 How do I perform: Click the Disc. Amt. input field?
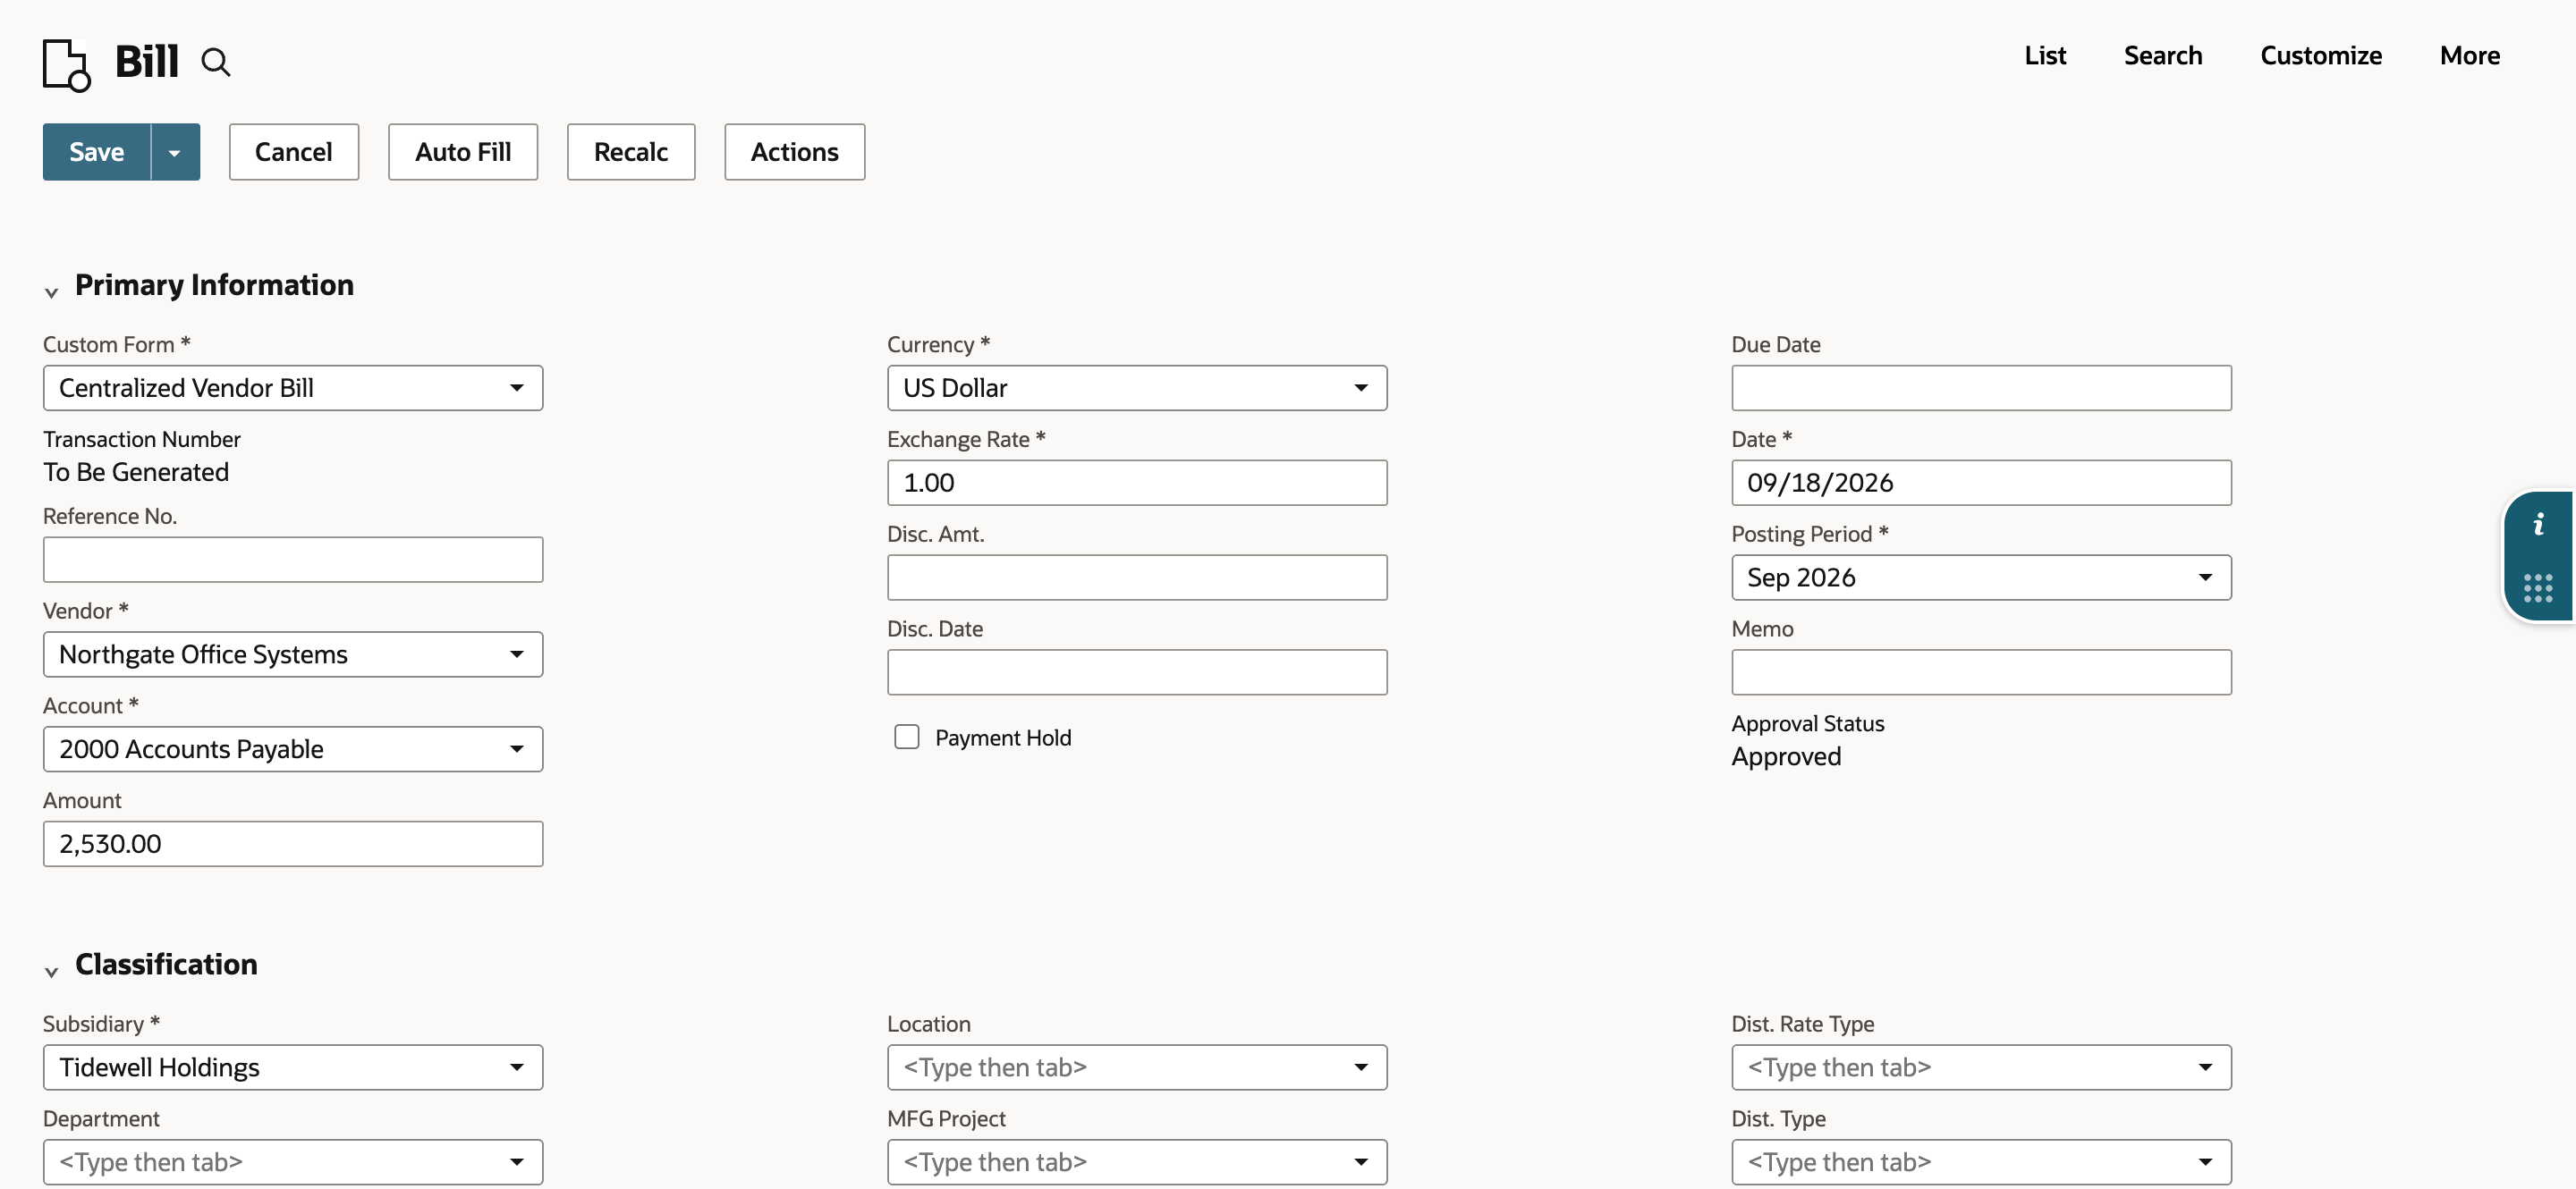click(1137, 578)
